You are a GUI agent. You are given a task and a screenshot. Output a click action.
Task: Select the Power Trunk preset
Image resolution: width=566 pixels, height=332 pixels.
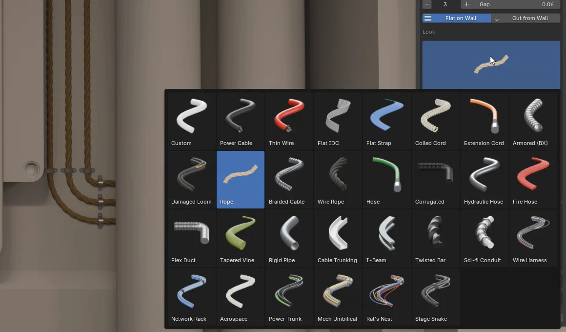289,296
